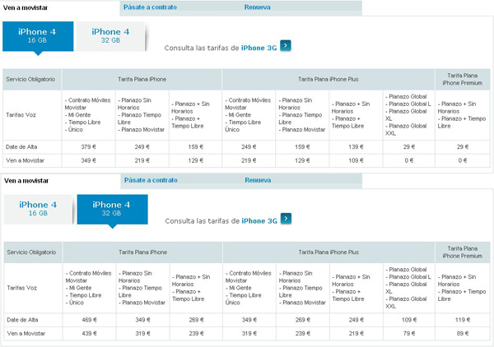This screenshot has height=347, width=494.
Task: Click the 439 € price cell
Action: click(x=90, y=334)
